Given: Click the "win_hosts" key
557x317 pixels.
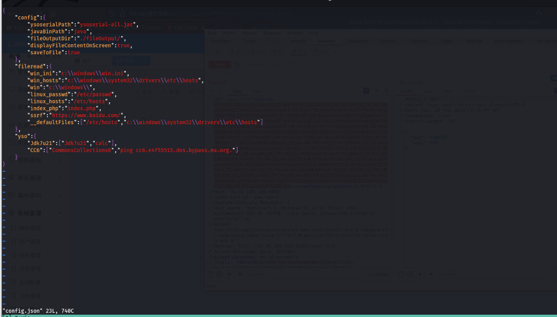Looking at the screenshot, I should [45, 80].
